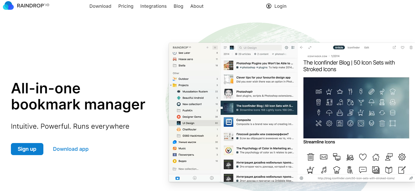Viewport: 415px width, 191px height.
Task: Add a collection with the plus button
Action: tap(215, 47)
